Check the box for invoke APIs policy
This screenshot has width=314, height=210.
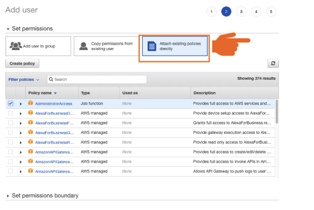11,162
